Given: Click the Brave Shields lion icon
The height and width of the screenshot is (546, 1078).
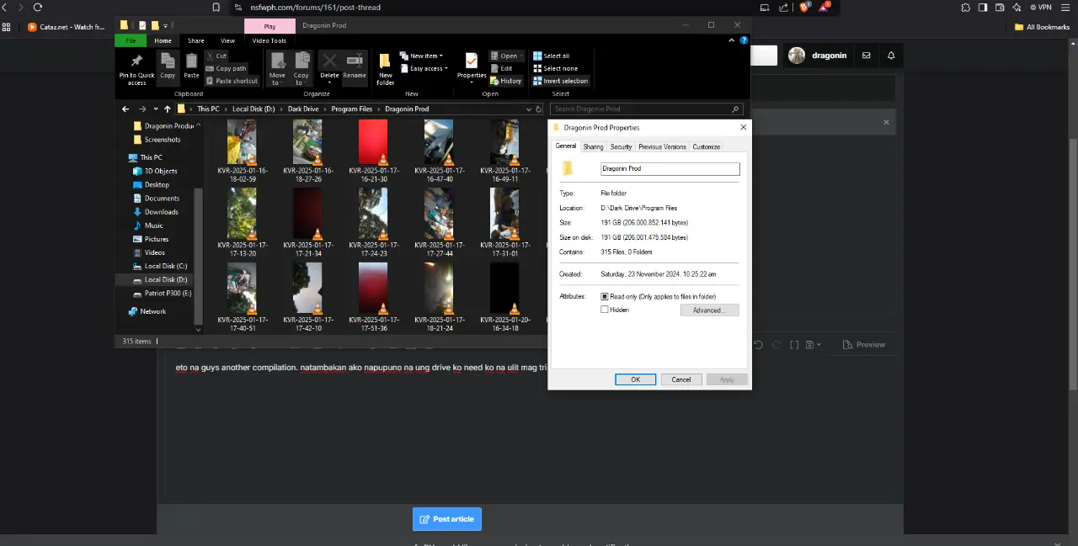Looking at the screenshot, I should (805, 7).
